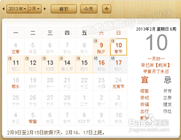Select February 14 情人节

(x=67, y=64)
